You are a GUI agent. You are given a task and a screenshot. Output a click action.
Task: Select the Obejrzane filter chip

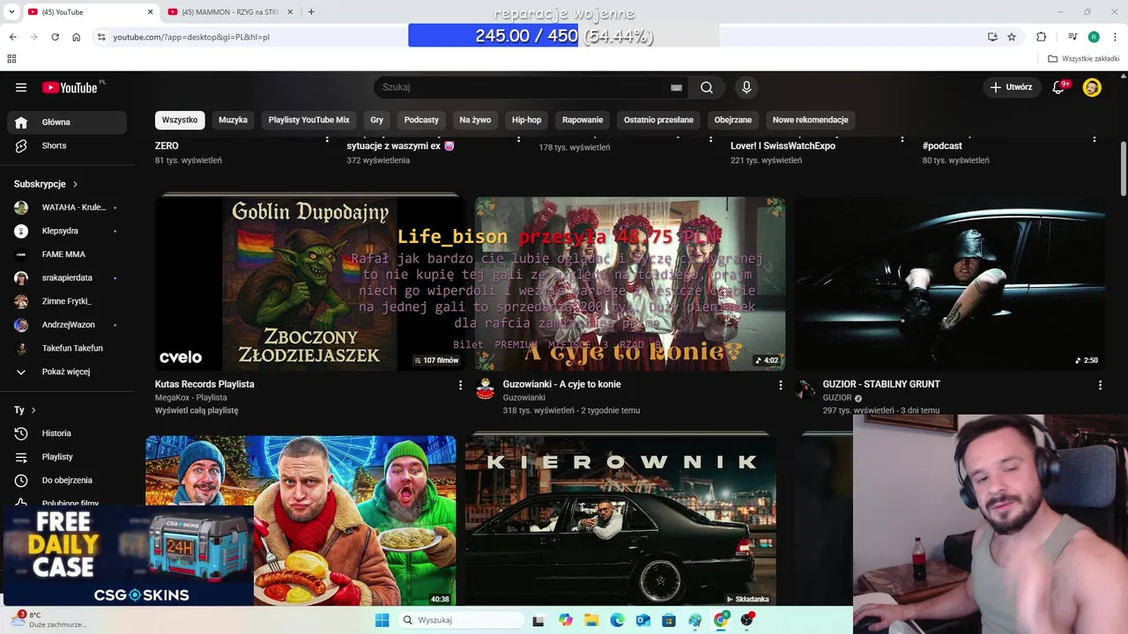point(733,120)
